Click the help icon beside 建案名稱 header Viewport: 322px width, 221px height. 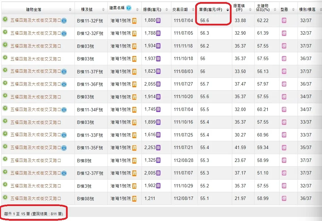click(129, 8)
